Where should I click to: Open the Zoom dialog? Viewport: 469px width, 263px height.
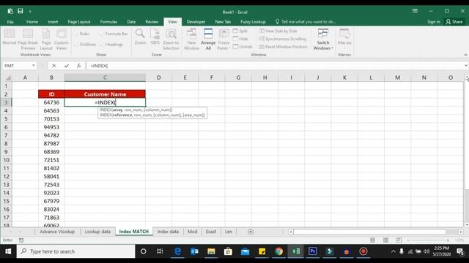tap(140, 37)
